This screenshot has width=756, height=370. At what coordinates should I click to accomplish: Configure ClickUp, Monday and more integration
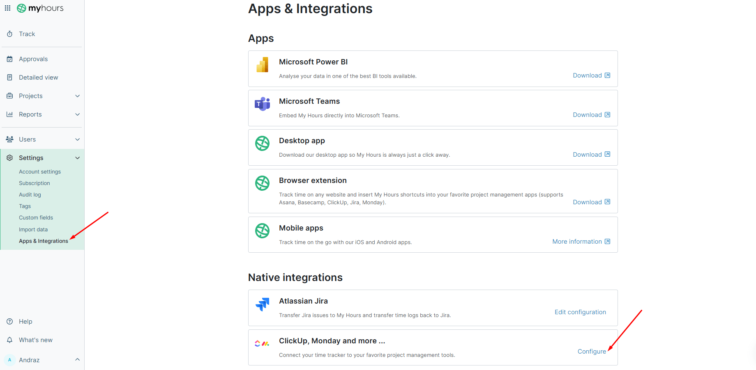[592, 352]
